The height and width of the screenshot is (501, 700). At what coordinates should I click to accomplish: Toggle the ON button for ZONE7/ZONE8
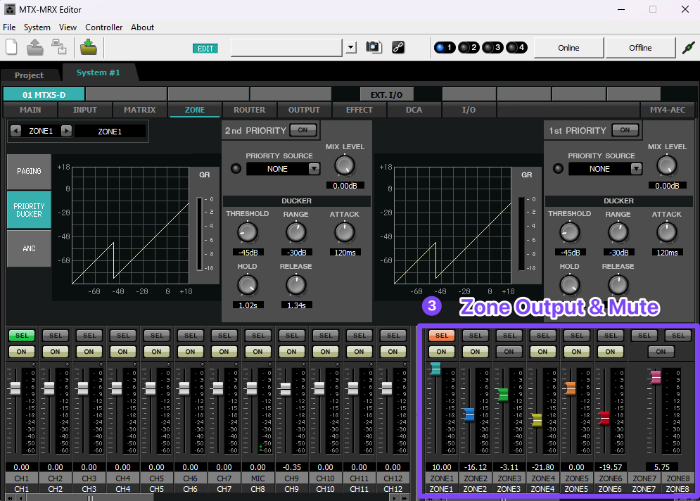[x=661, y=352]
